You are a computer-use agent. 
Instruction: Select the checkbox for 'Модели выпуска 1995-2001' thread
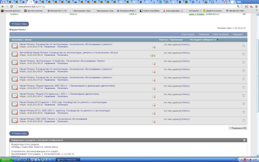[244, 87]
